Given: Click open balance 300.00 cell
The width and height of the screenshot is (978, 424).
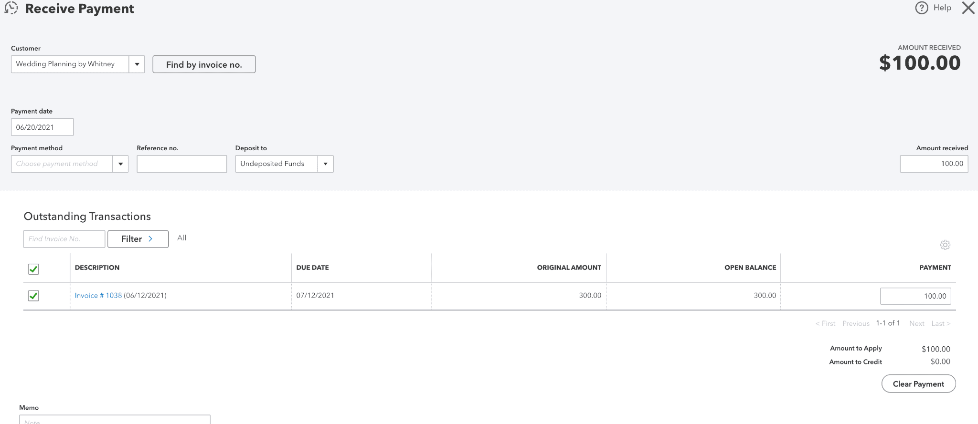Looking at the screenshot, I should coord(765,296).
